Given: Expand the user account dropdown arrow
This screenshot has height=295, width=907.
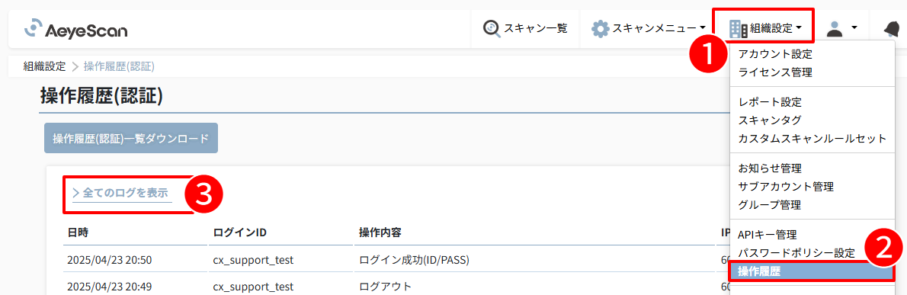Looking at the screenshot, I should (x=853, y=27).
